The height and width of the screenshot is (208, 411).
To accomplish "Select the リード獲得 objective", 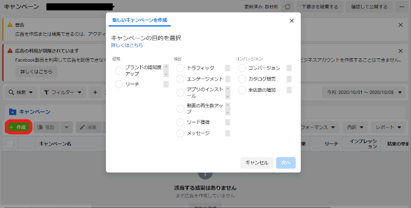I will [x=180, y=122].
